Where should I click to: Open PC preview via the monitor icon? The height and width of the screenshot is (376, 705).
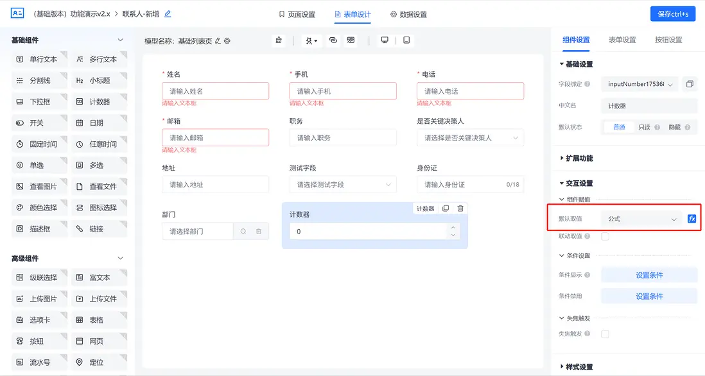point(384,39)
